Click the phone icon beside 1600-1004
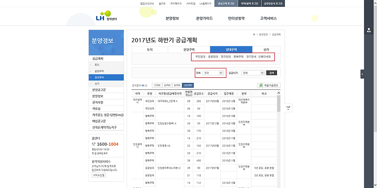The image size is (377, 188). click(94, 144)
